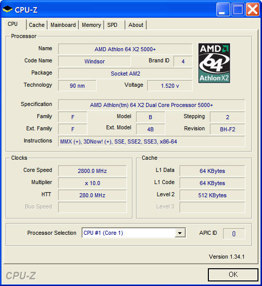The image size is (262, 286).
Task: Click the Specification text field
Action: pos(152,105)
